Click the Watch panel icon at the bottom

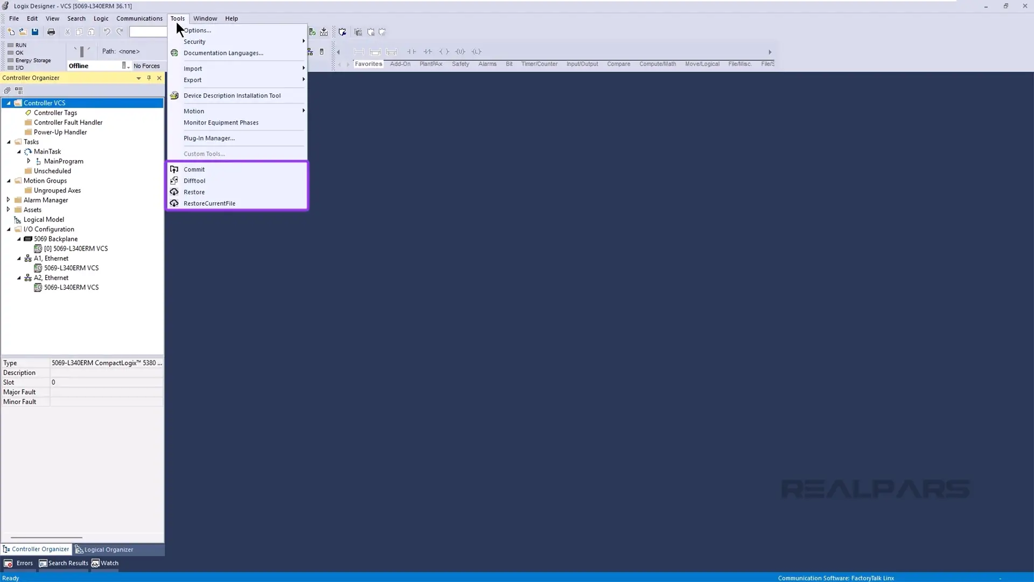(95, 563)
